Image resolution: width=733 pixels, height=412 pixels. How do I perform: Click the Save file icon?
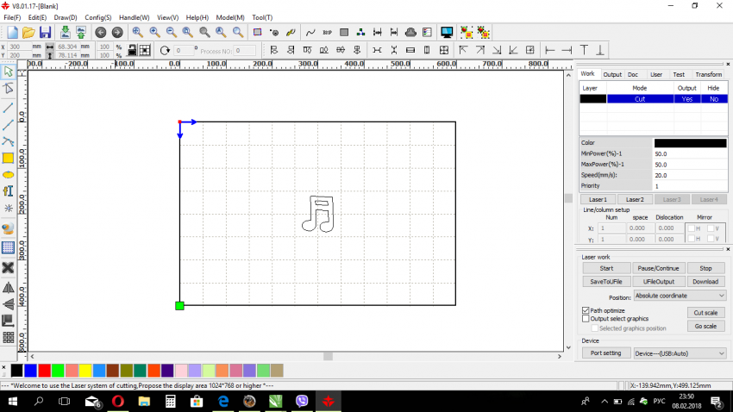pyautogui.click(x=45, y=32)
